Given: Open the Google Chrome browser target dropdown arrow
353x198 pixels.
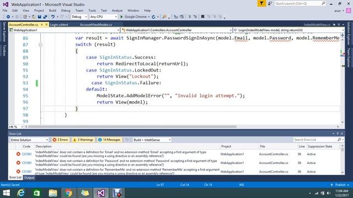Looking at the screenshot, I should click(149, 17).
